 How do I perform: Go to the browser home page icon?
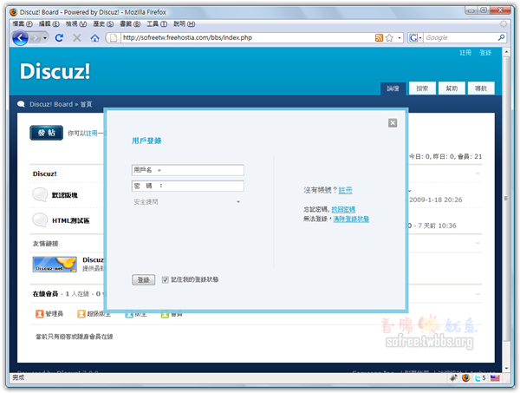[x=94, y=39]
